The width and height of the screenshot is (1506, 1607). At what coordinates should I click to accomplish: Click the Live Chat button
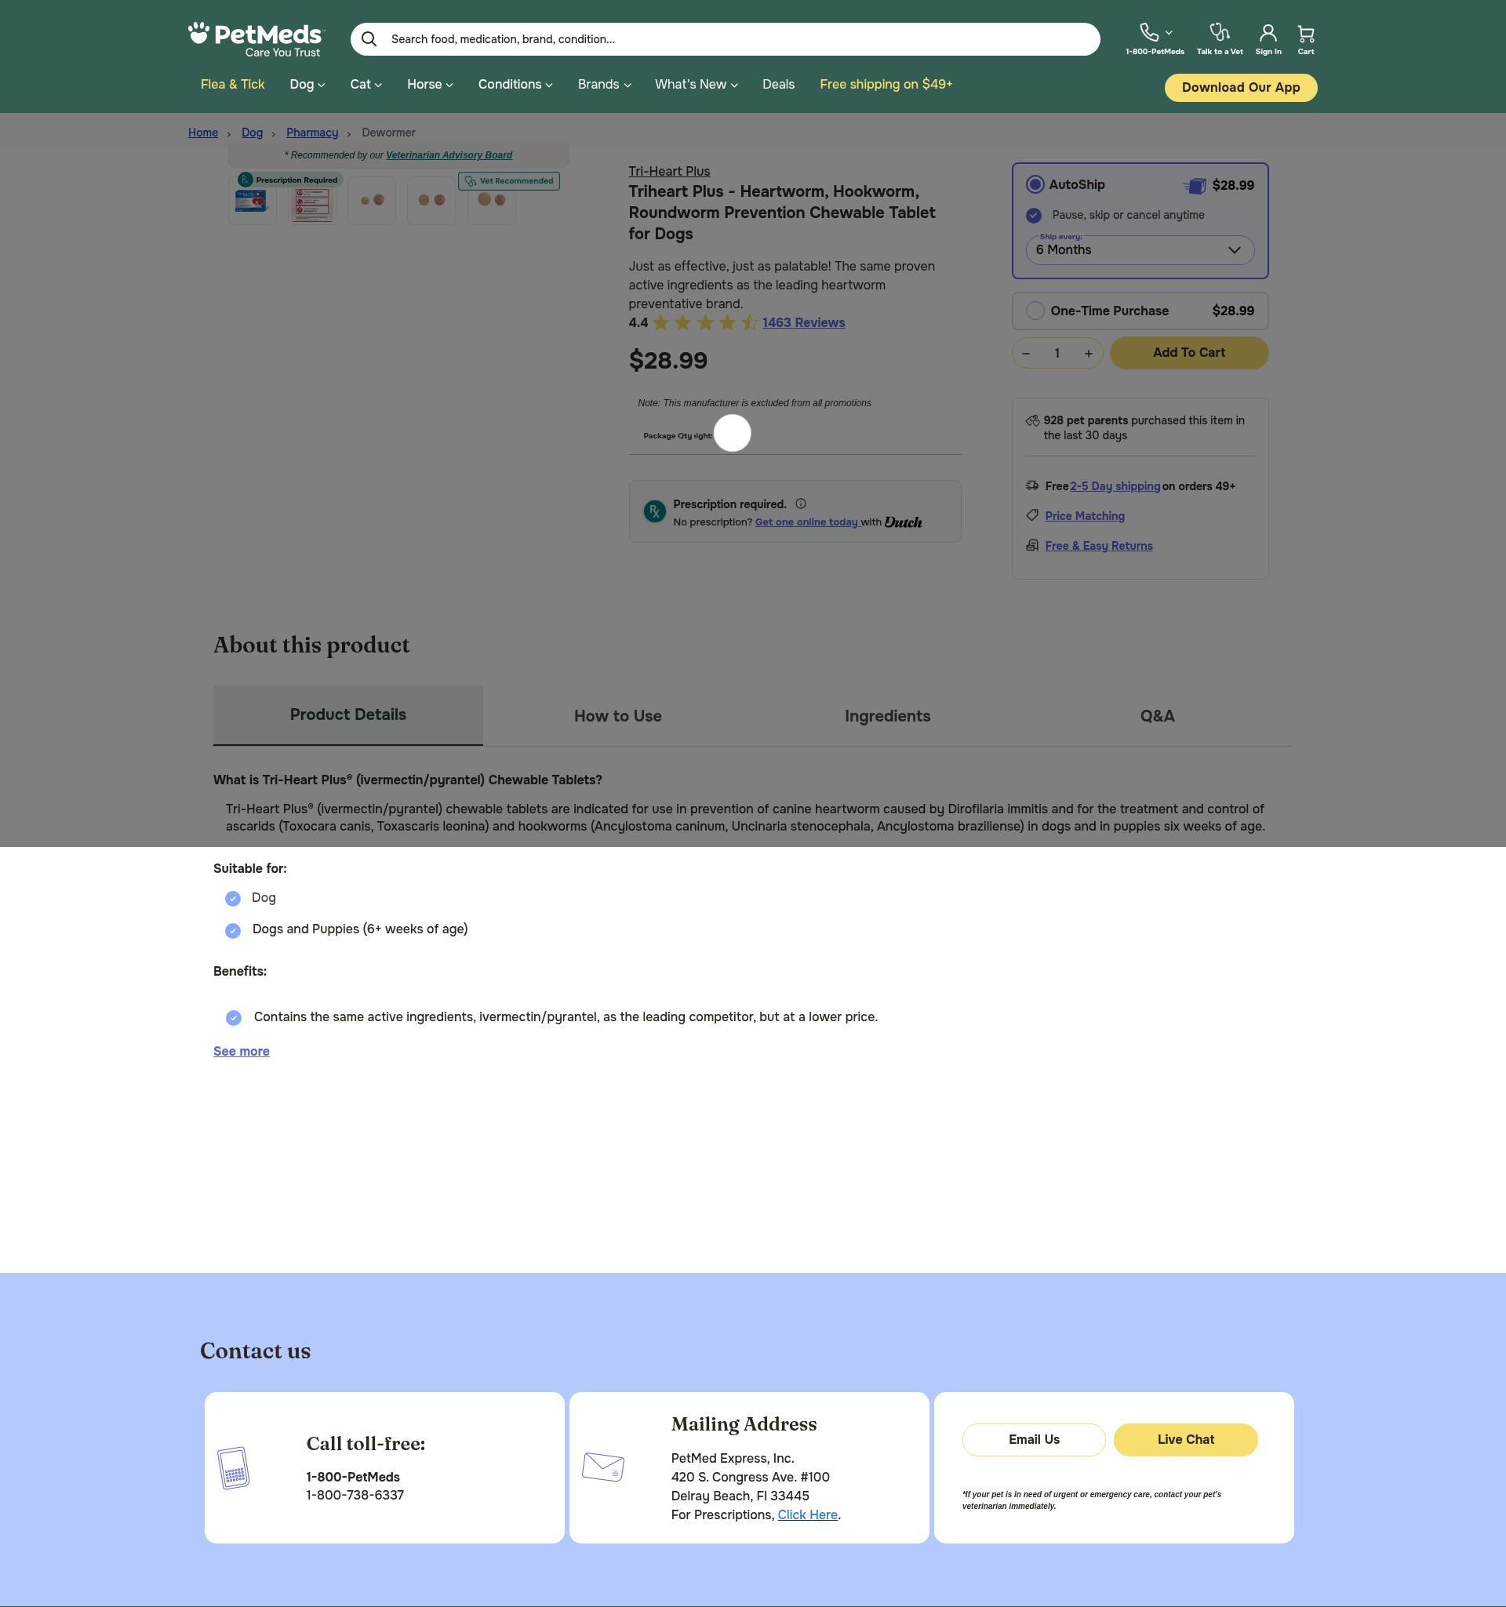(x=1185, y=1439)
